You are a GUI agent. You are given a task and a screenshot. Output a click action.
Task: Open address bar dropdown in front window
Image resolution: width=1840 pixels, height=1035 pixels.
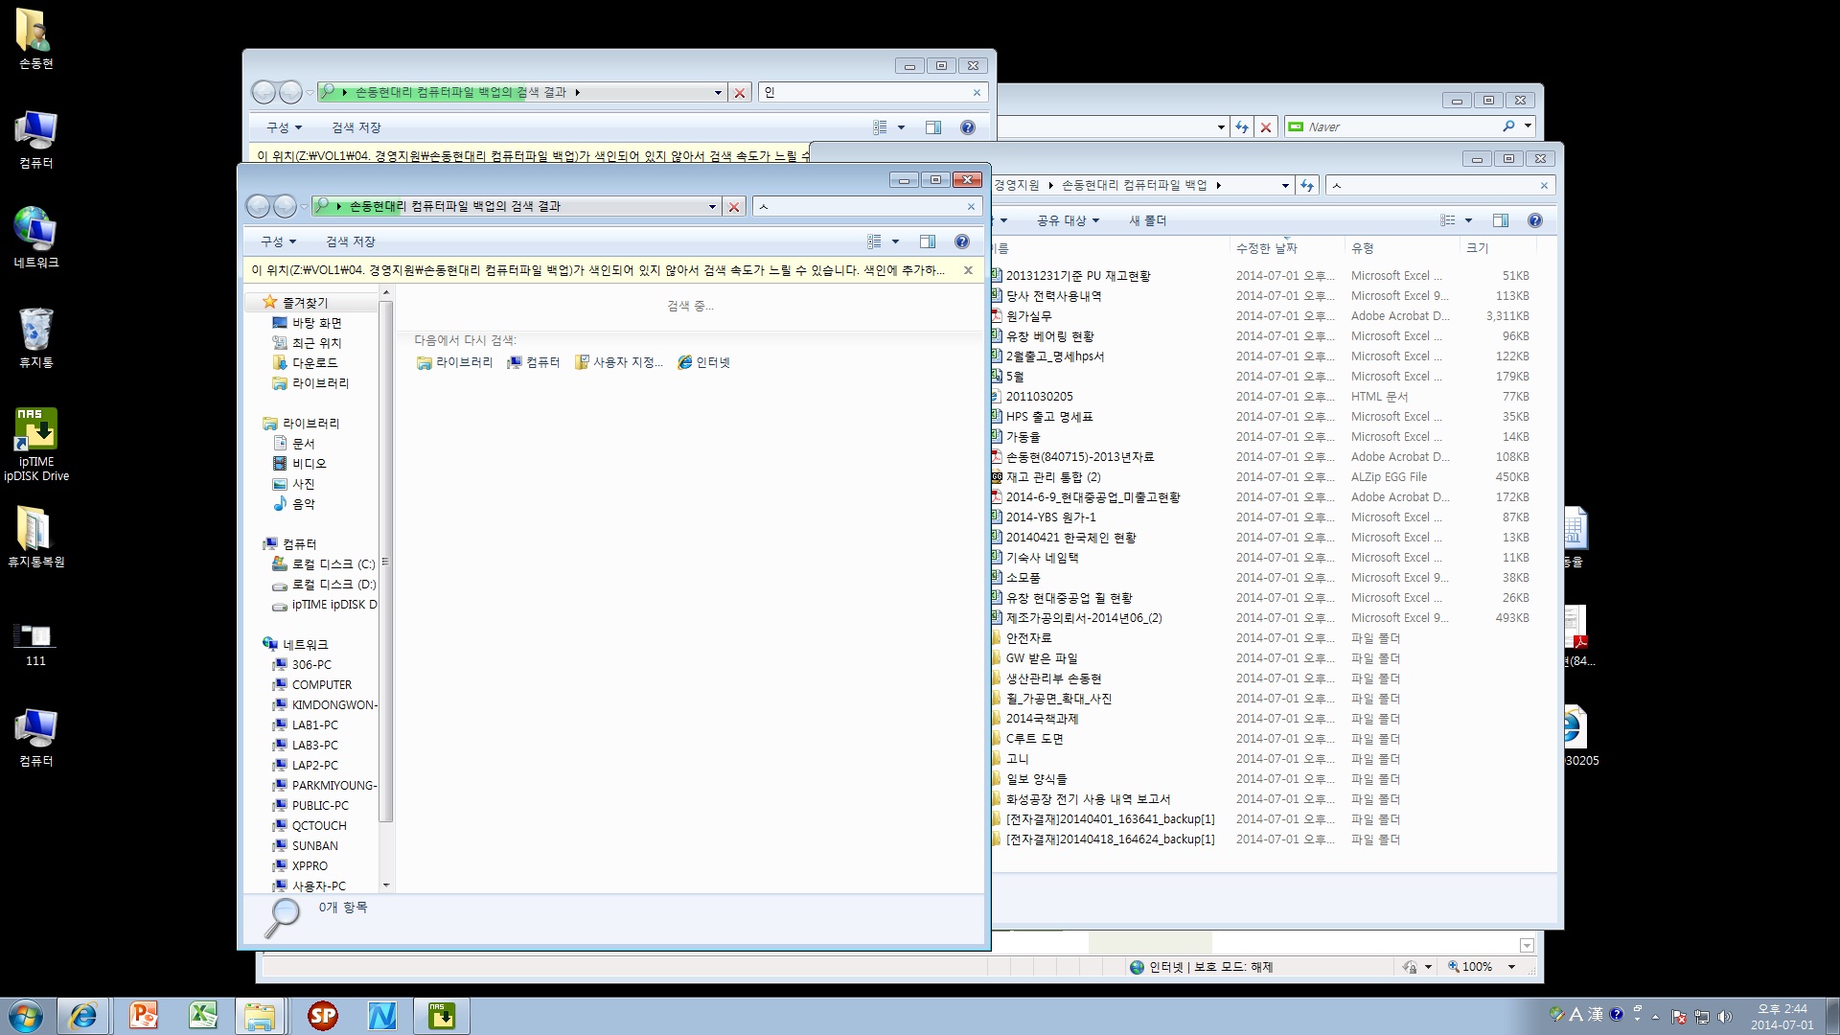click(x=712, y=206)
